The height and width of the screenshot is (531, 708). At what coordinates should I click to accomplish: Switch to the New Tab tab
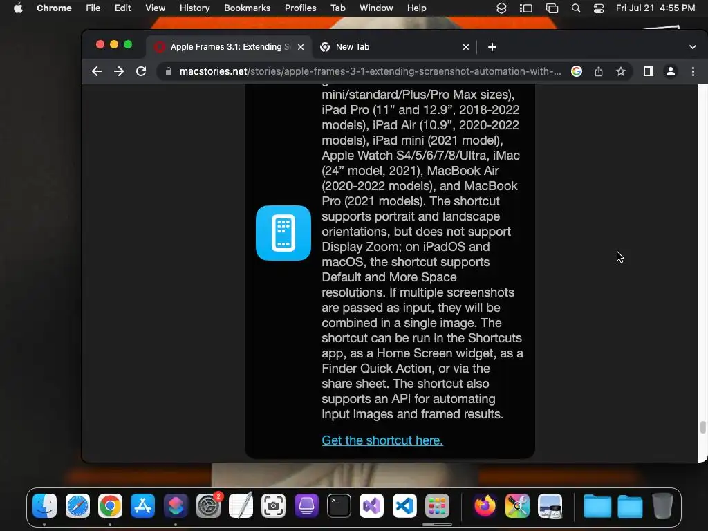[x=393, y=47]
